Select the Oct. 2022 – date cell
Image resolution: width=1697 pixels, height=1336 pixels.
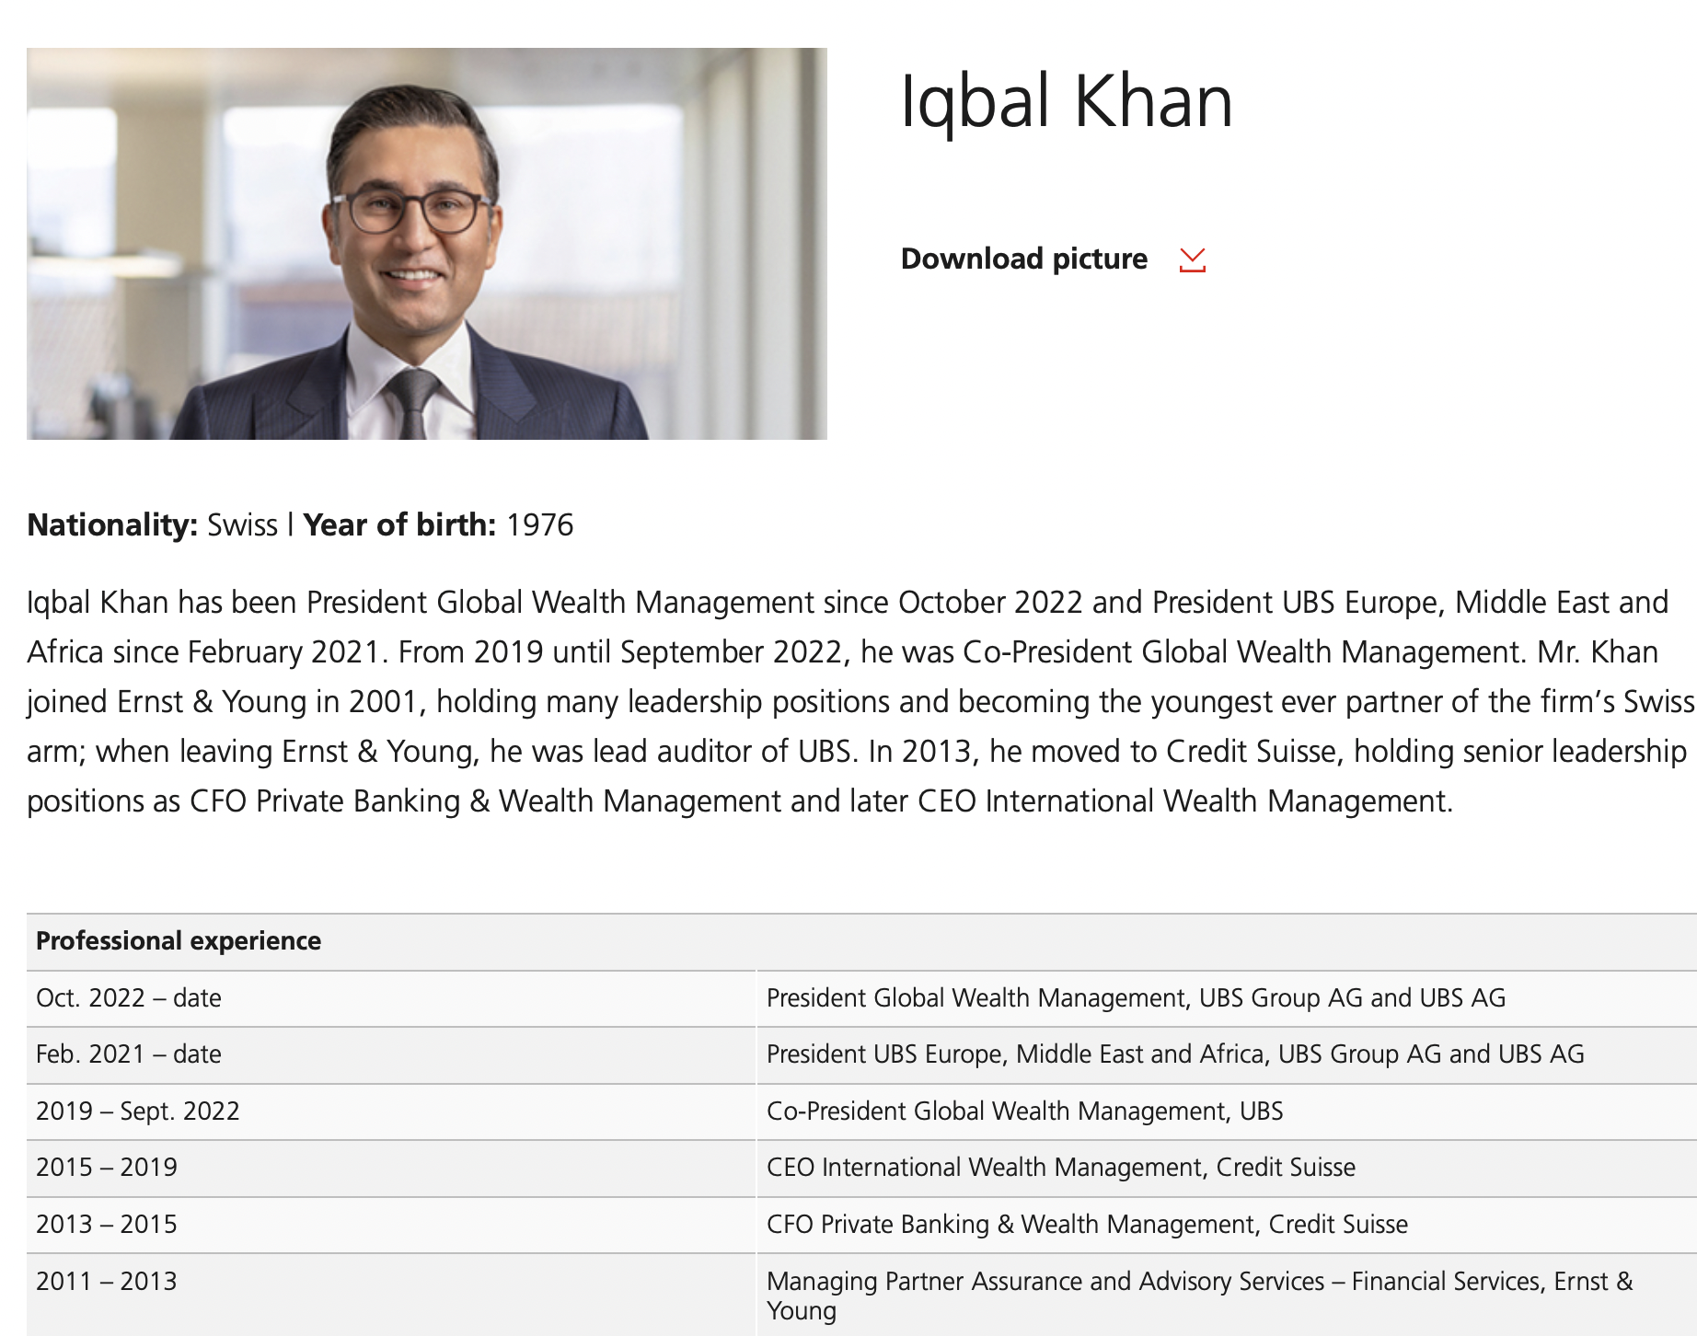point(129,998)
